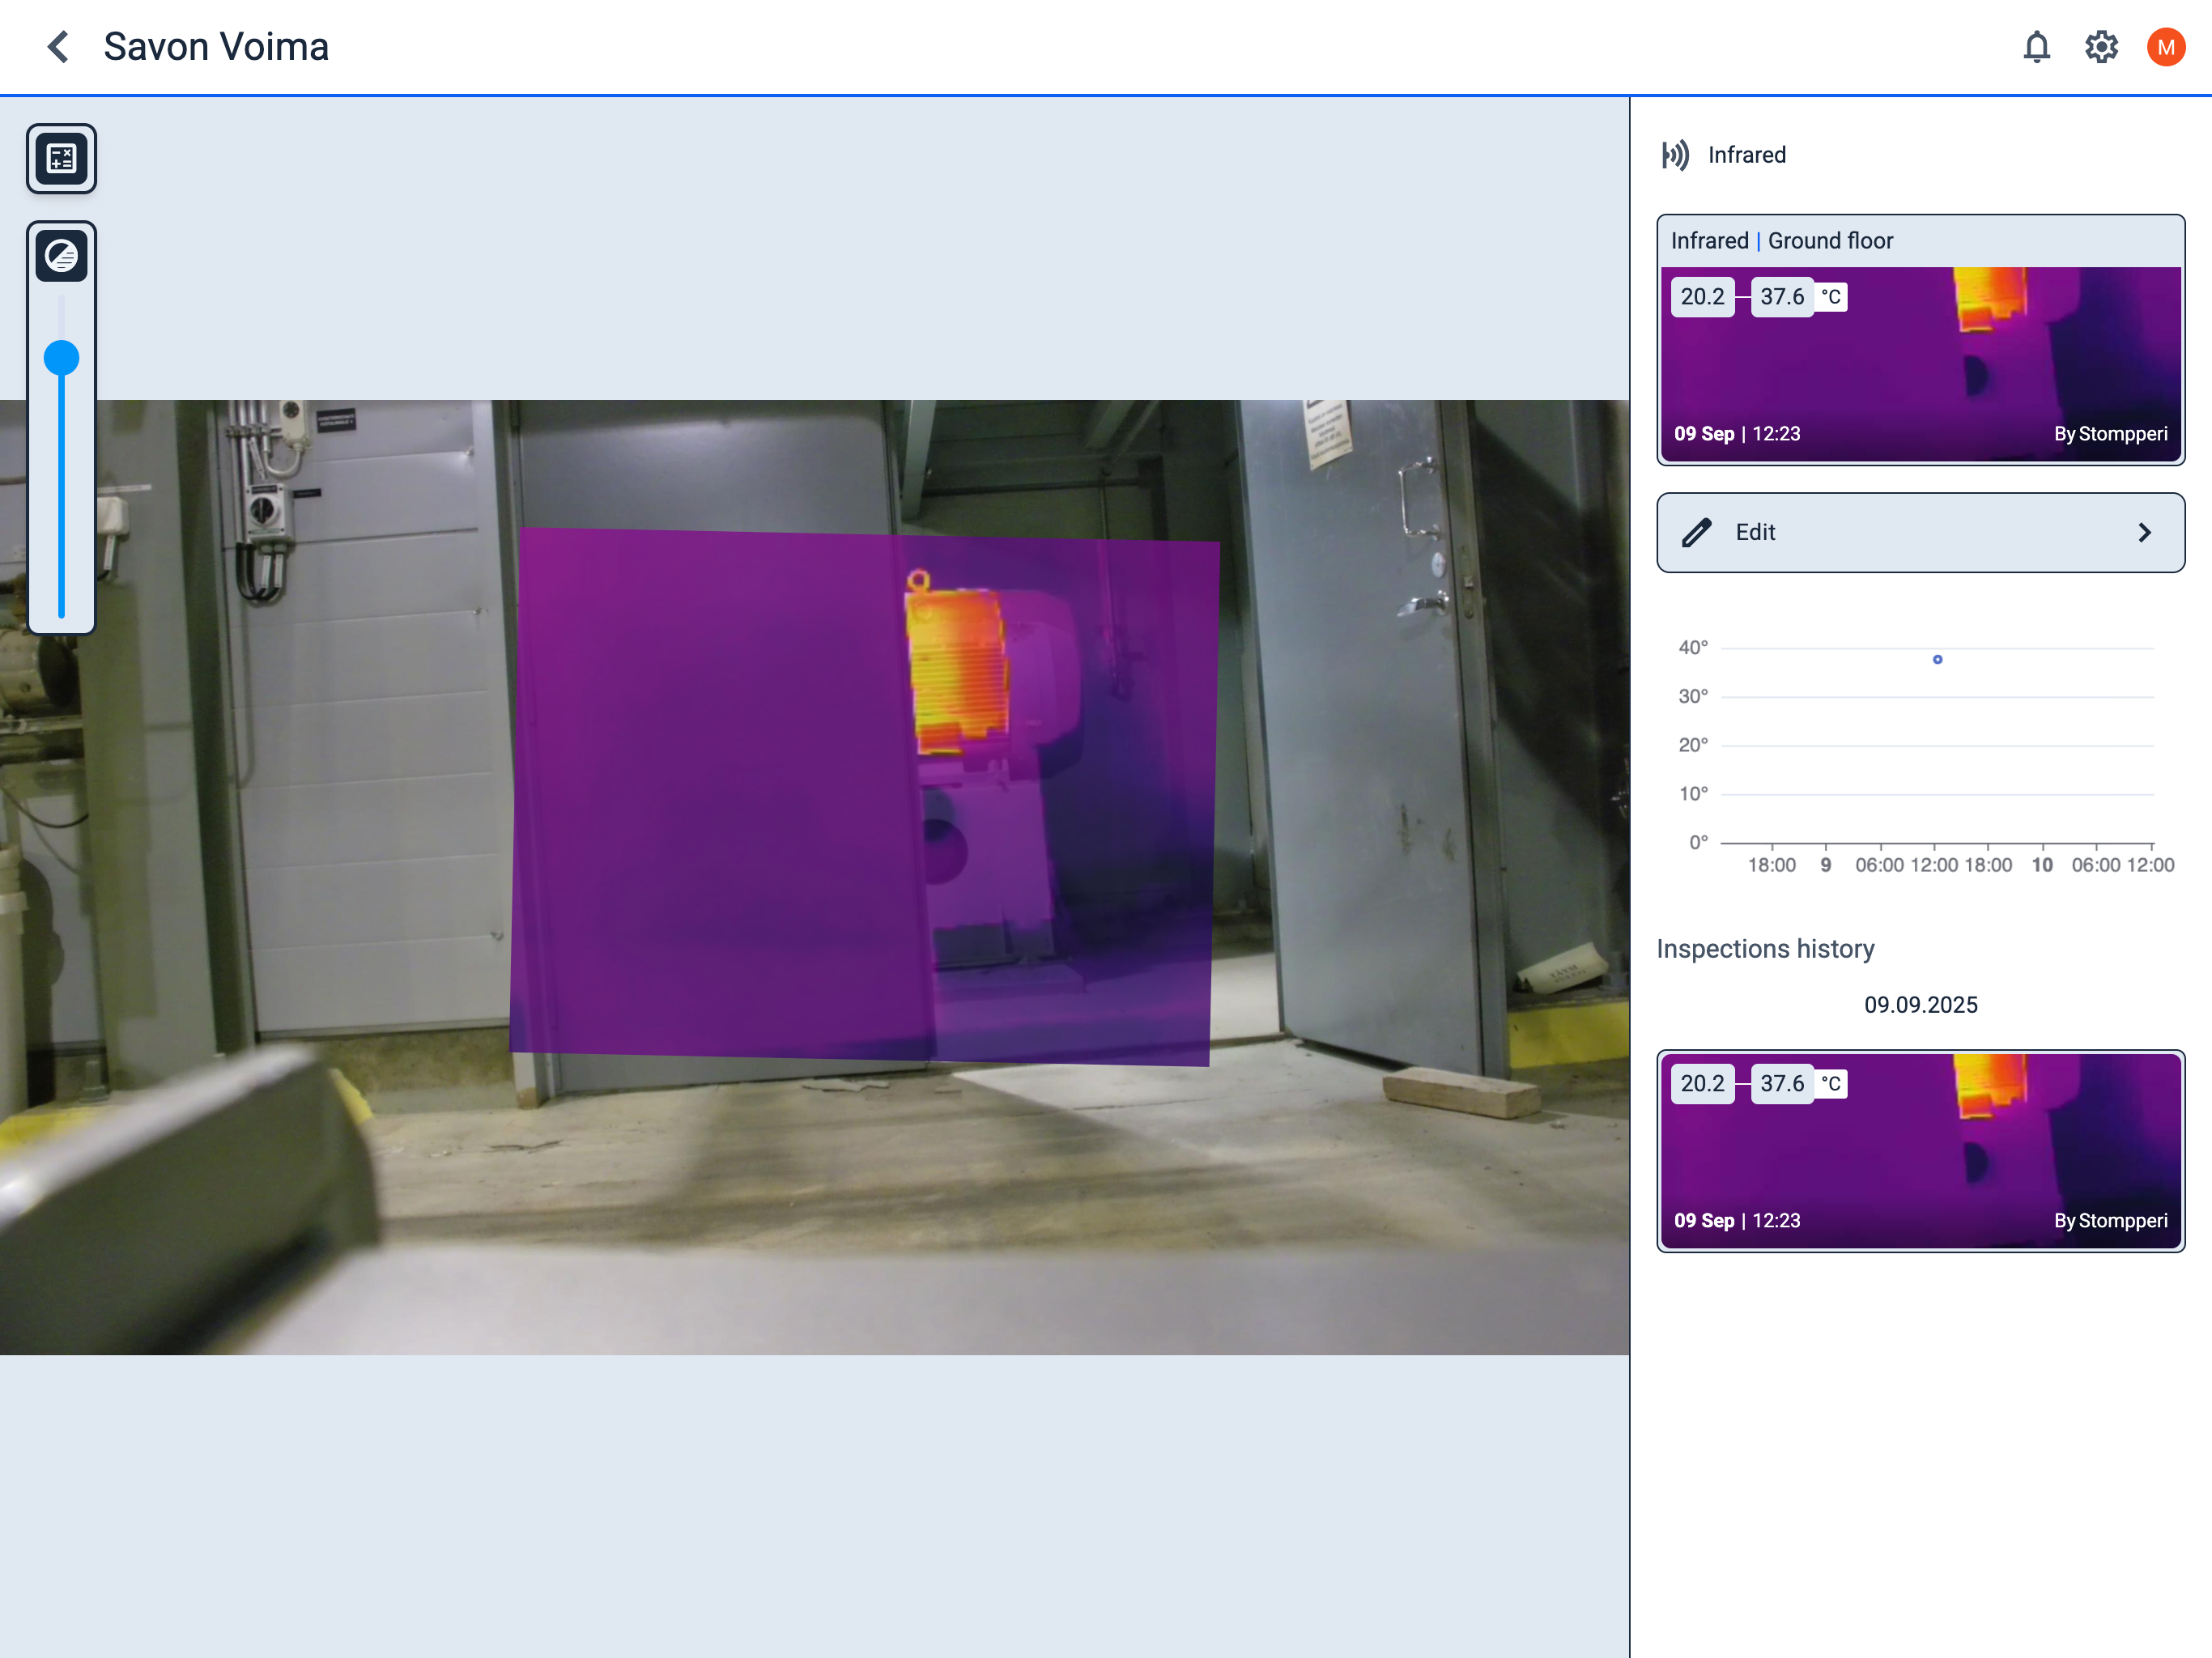The image size is (2212, 1658).
Task: Click the Ground floor label
Action: click(x=1830, y=241)
